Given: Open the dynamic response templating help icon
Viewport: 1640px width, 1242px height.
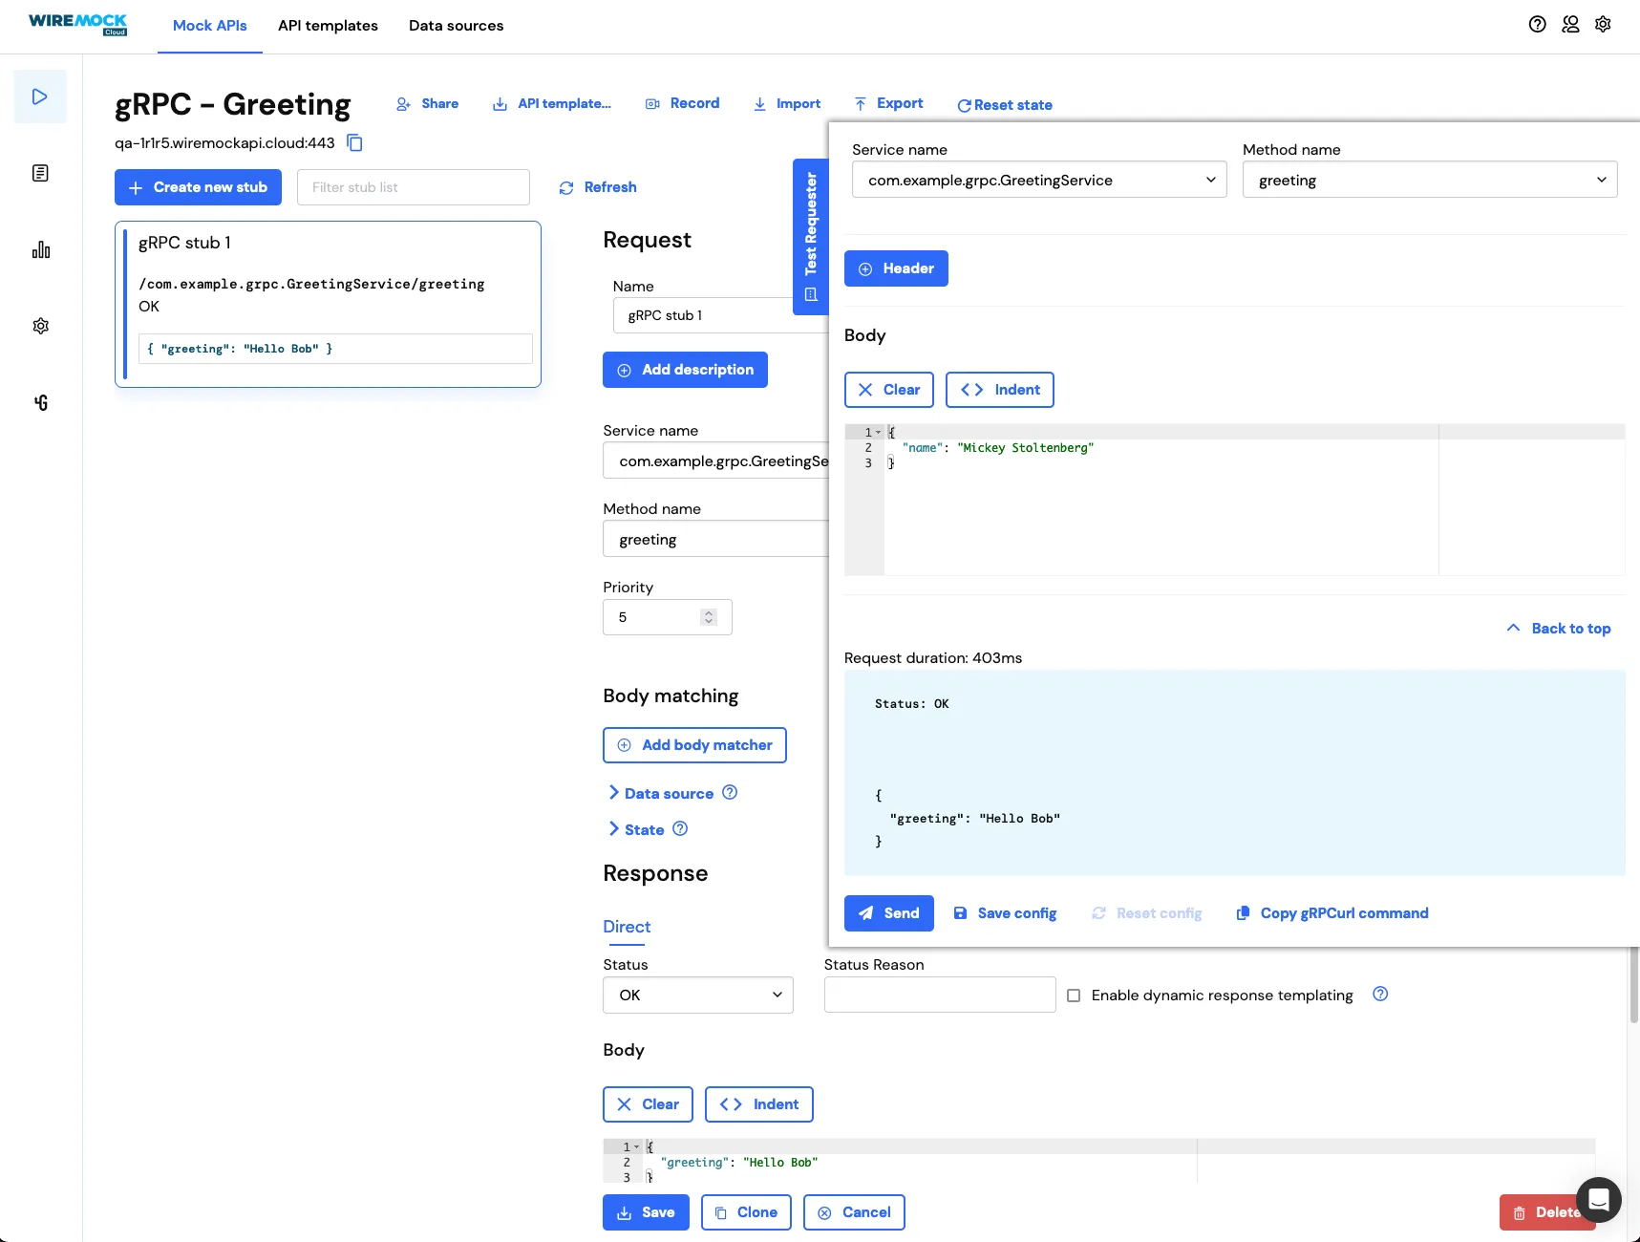Looking at the screenshot, I should pos(1380,994).
